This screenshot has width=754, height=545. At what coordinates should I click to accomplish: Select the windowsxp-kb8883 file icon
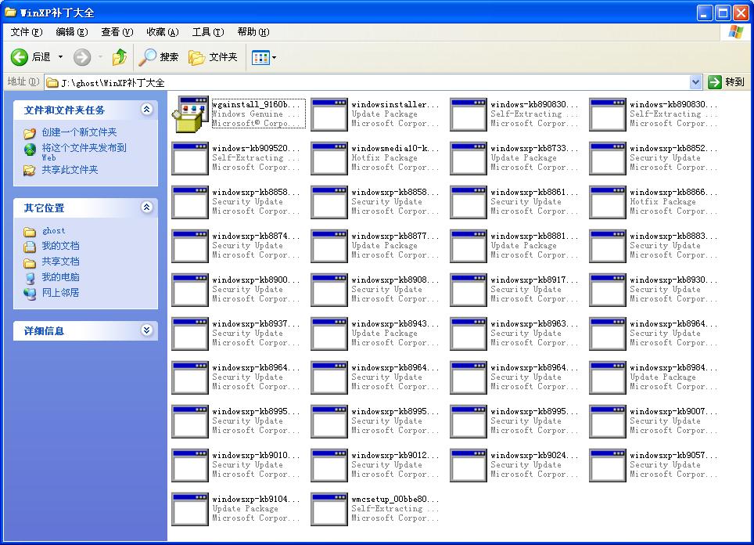[x=608, y=246]
